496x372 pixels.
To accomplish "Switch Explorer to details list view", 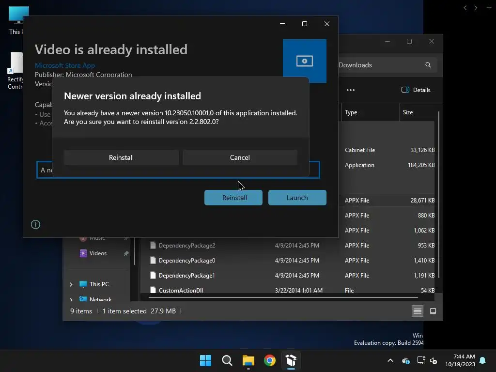I will (418, 311).
